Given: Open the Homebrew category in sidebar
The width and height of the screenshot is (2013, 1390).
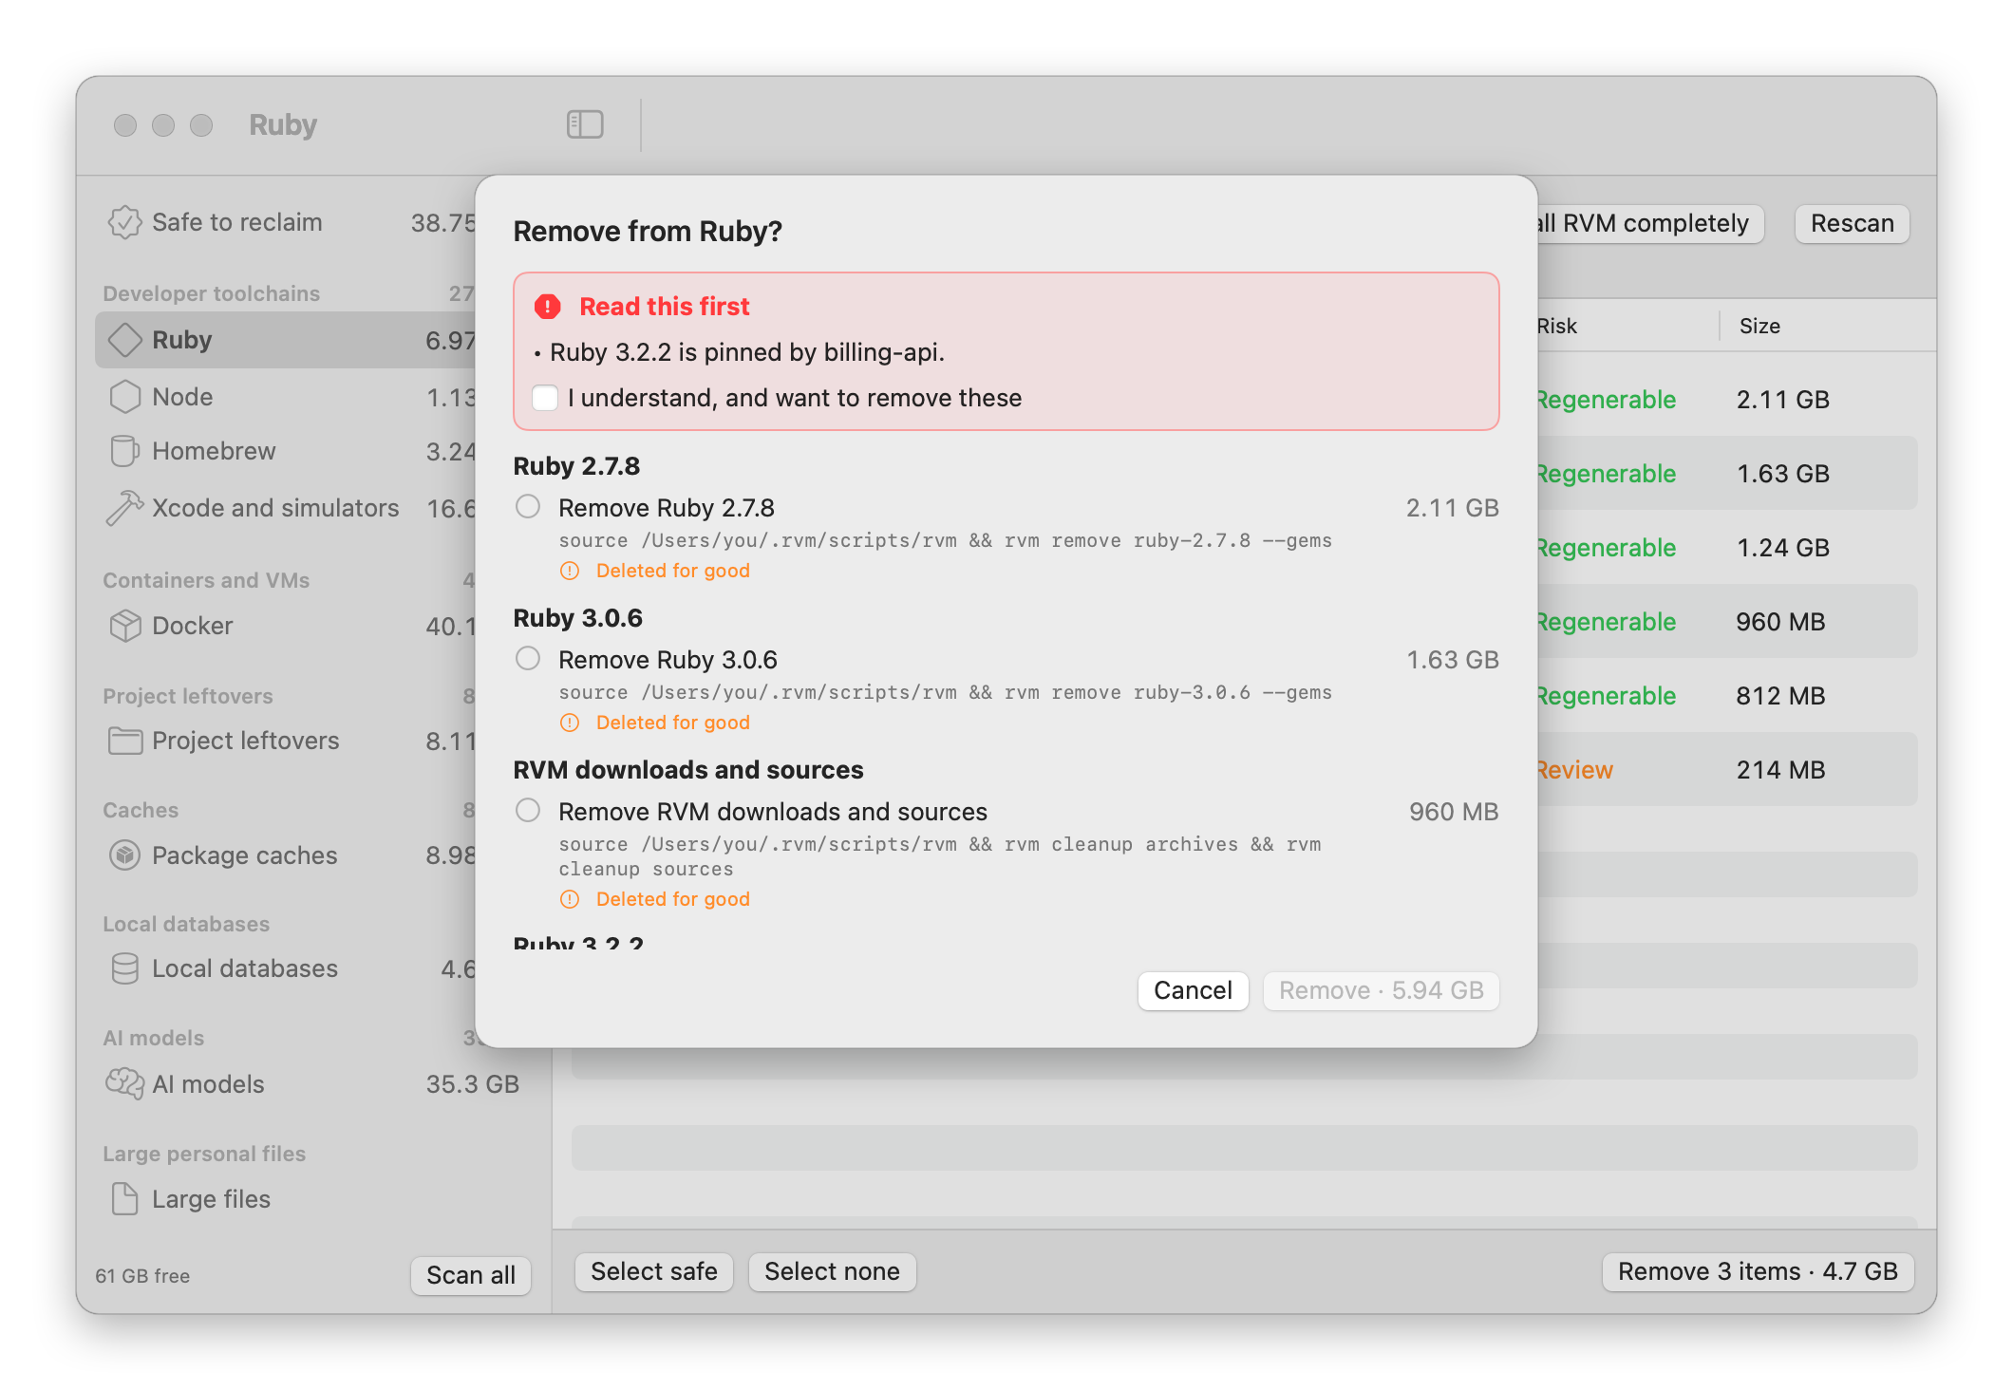Looking at the screenshot, I should coord(285,451).
